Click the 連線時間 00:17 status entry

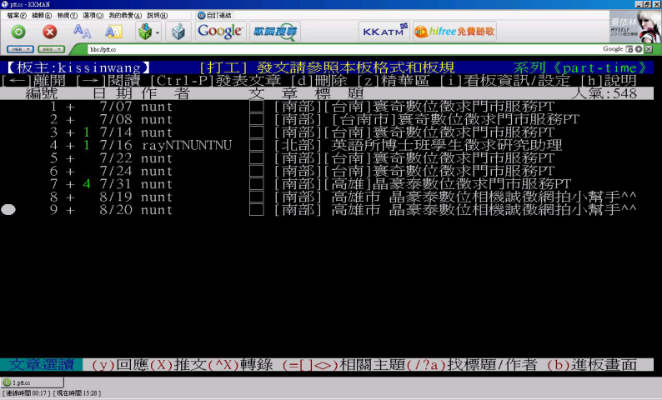(26, 393)
